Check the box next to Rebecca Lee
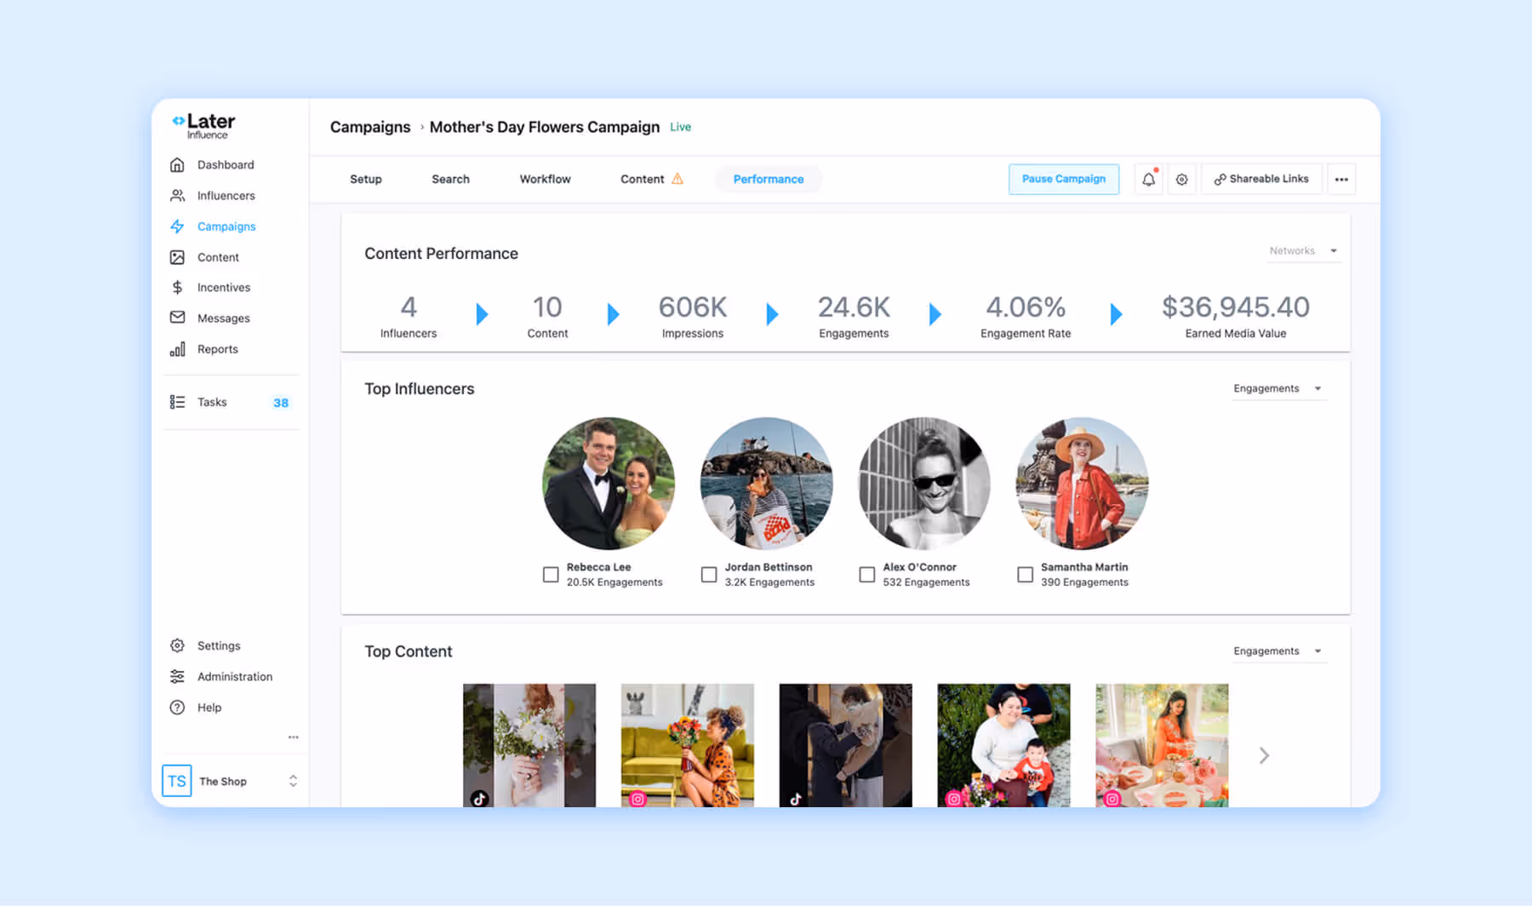The image size is (1532, 906). coord(550,574)
